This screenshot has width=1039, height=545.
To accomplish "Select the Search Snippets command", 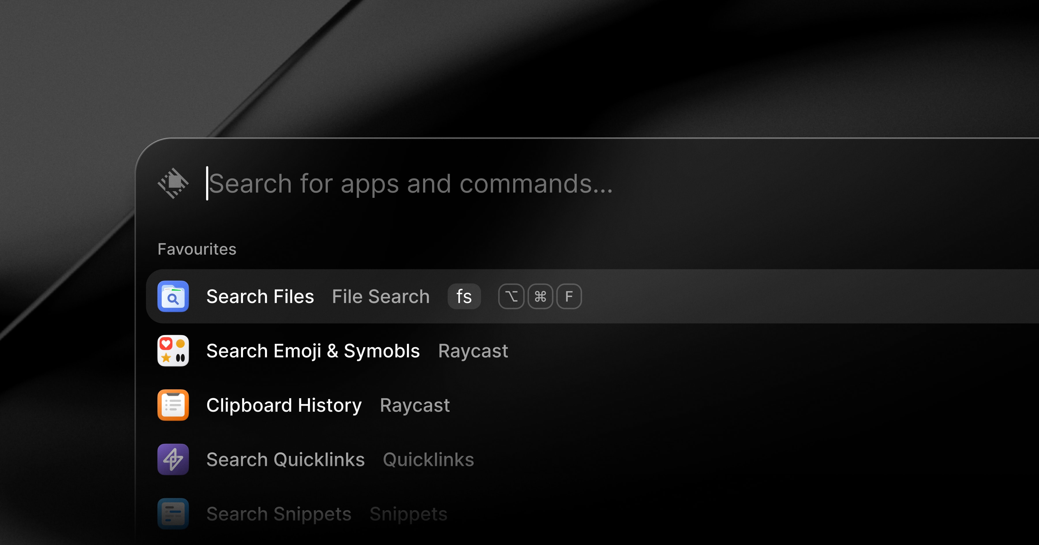I will [x=279, y=514].
